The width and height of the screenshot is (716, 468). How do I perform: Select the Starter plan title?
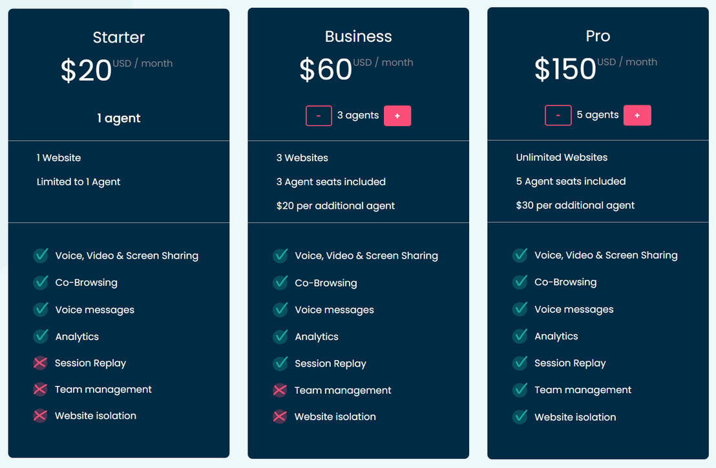[x=119, y=37]
